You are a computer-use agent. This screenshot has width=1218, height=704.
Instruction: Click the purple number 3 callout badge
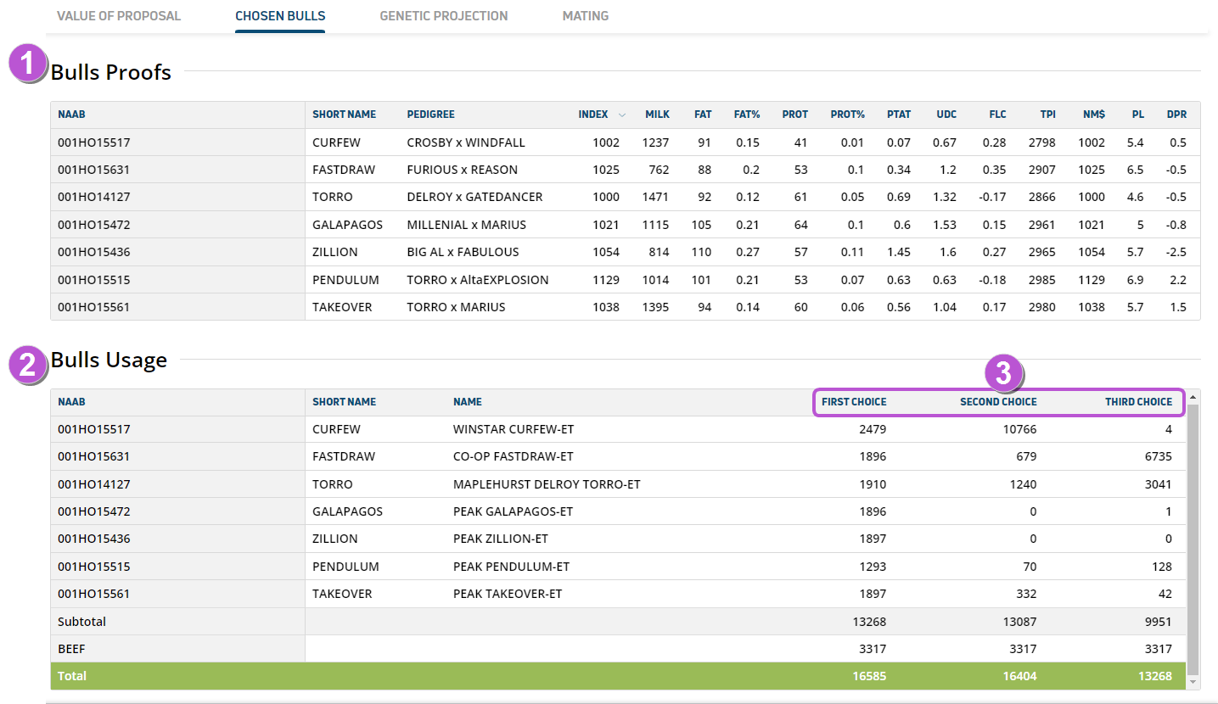[1004, 373]
